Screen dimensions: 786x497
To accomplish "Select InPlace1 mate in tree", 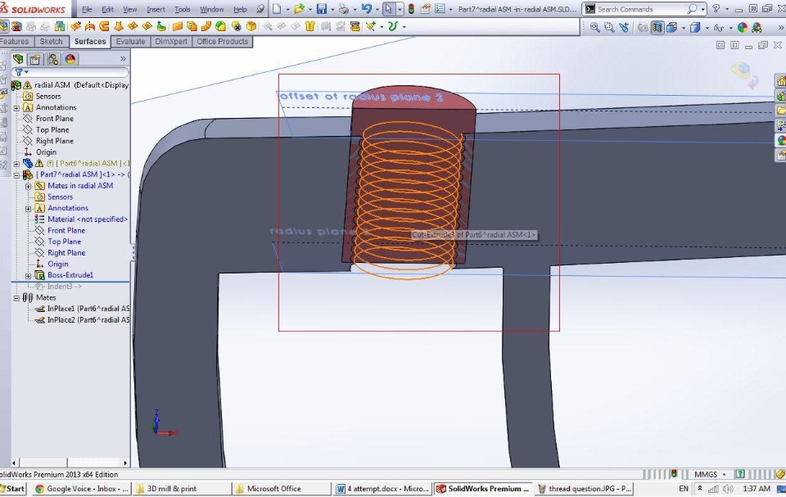I will click(88, 309).
